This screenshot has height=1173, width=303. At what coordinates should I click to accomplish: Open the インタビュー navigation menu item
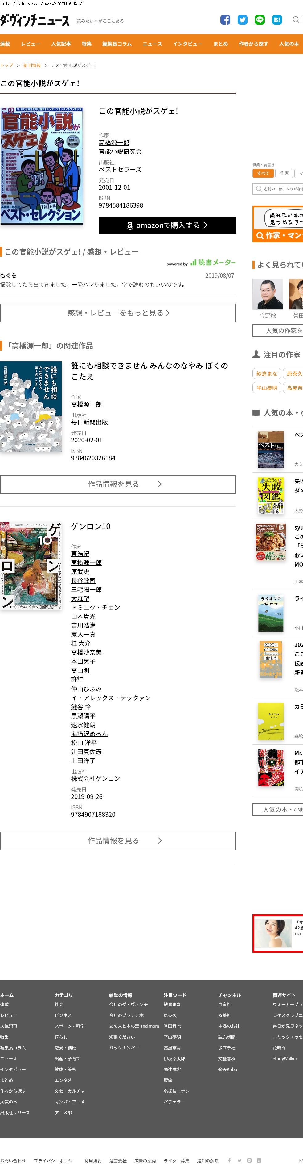coord(188,44)
